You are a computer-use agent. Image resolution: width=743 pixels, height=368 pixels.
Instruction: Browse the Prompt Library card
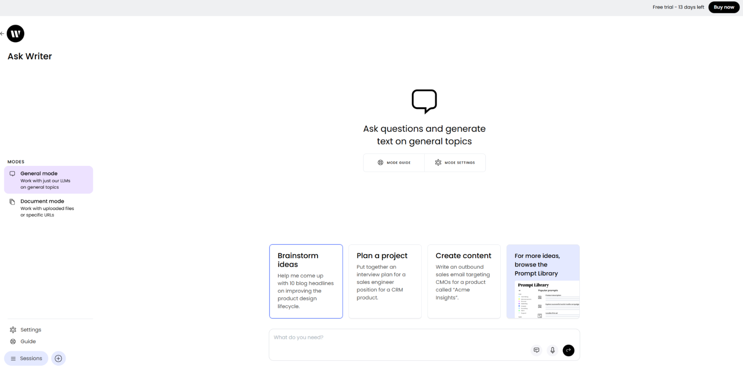click(x=543, y=281)
